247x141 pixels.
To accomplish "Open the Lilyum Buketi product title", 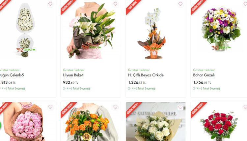I will [x=73, y=75].
